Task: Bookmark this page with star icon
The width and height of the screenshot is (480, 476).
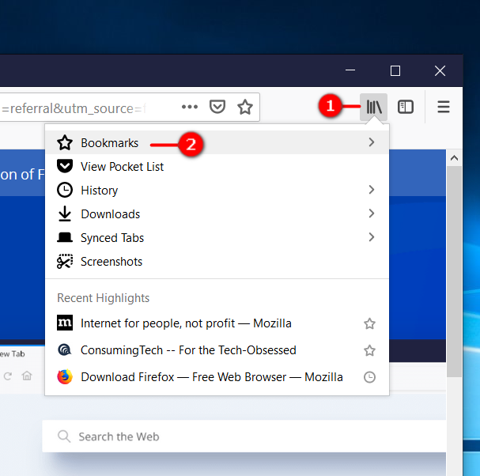Action: pos(245,107)
